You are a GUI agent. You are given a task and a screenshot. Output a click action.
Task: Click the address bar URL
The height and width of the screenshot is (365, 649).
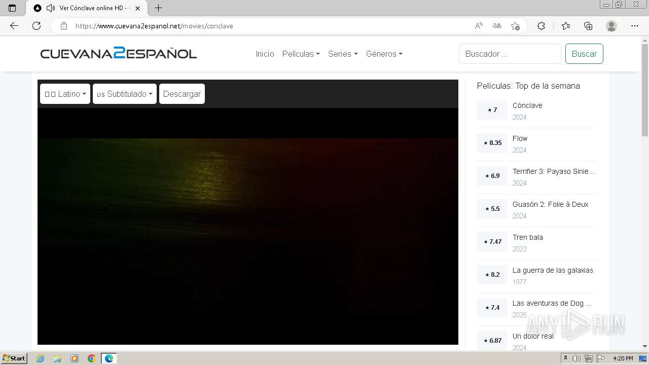click(154, 26)
